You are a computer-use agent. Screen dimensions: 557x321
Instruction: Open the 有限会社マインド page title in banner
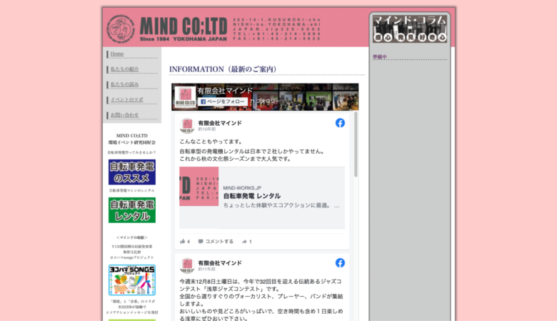[225, 91]
